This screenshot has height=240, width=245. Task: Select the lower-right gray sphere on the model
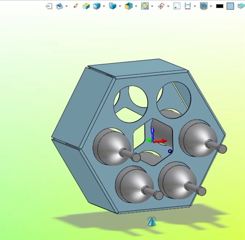click(178, 181)
